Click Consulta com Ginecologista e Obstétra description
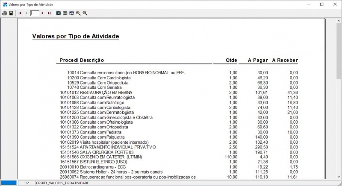This screenshot has width=342, height=186. pyautogui.click(x=116, y=117)
